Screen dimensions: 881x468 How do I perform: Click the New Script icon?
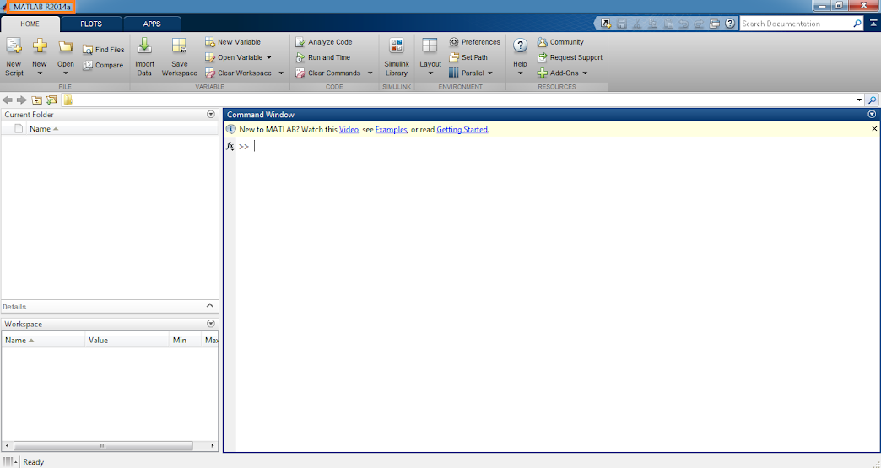(x=14, y=46)
